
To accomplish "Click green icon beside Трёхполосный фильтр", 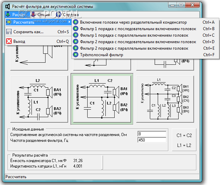I will (76, 54).
